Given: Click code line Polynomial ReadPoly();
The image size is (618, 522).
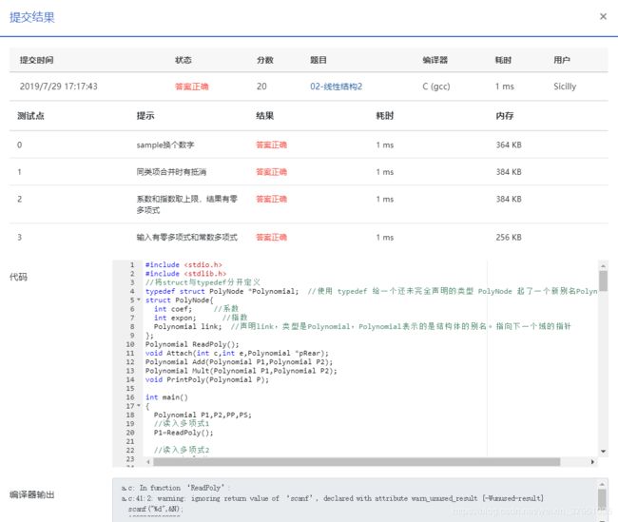Looking at the screenshot, I should (192, 344).
